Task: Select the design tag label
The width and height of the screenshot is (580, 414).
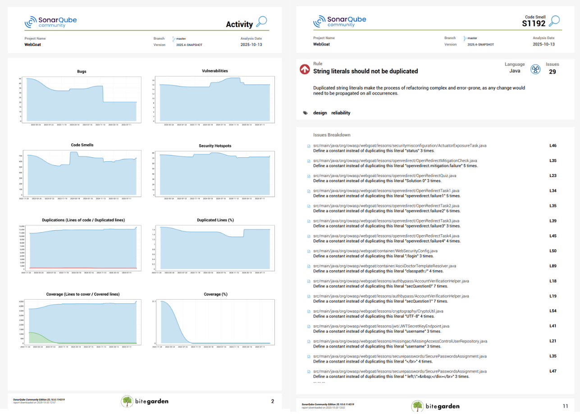Action: coord(320,113)
